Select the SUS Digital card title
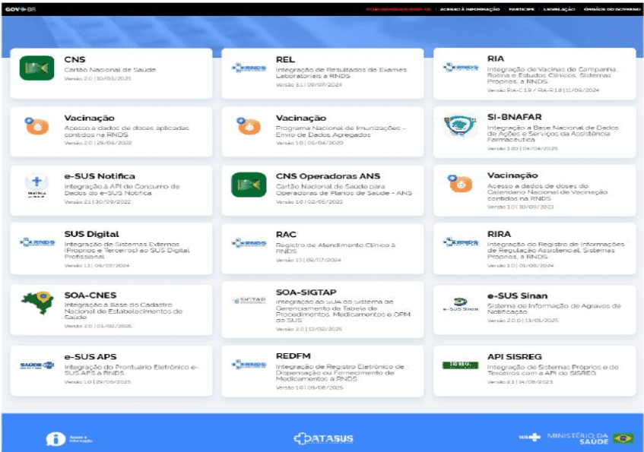 click(x=91, y=234)
